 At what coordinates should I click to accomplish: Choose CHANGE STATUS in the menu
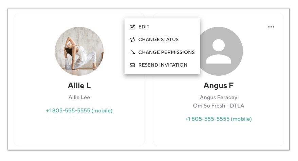coord(158,40)
